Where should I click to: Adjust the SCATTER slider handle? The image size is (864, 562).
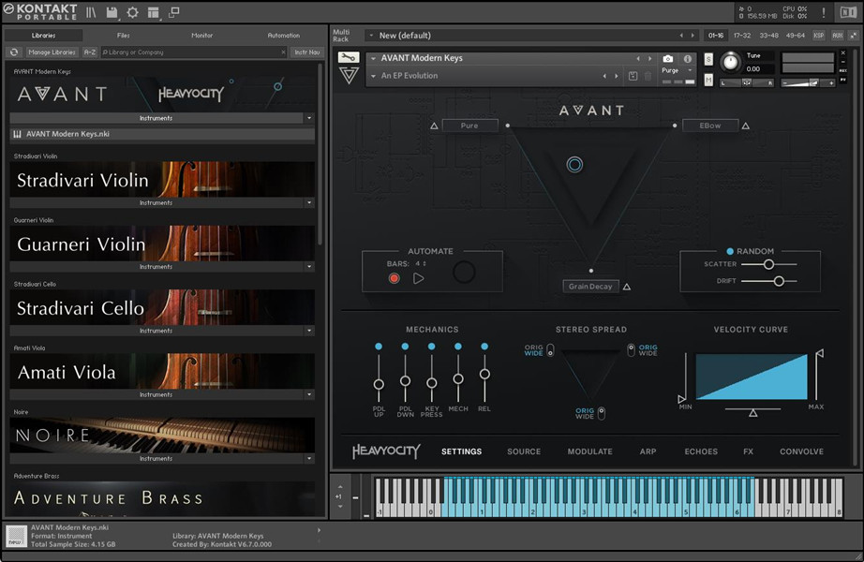coord(768,264)
